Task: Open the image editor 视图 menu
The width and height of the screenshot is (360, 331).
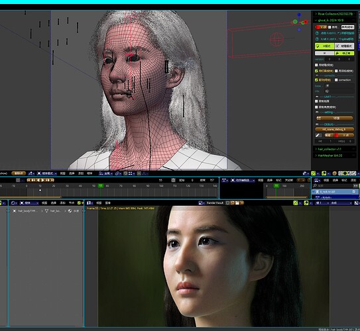Action: pos(99,203)
